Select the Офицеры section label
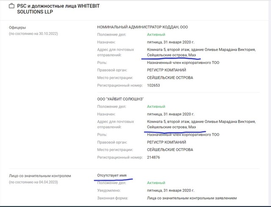This screenshot has height=207, width=271. (19, 27)
